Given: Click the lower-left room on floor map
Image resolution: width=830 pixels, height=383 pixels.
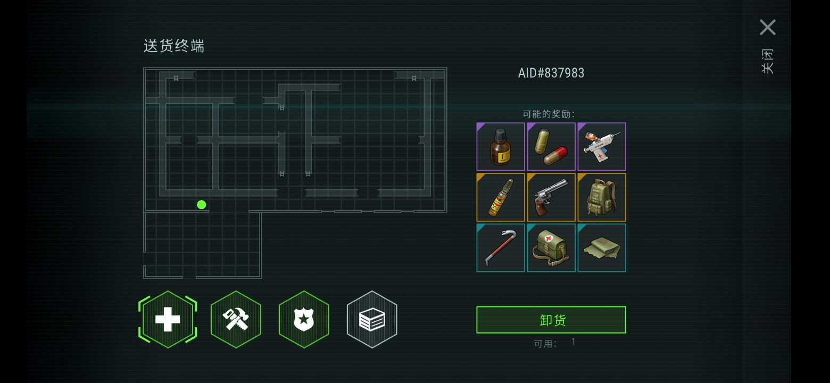Looking at the screenshot, I should [x=202, y=245].
